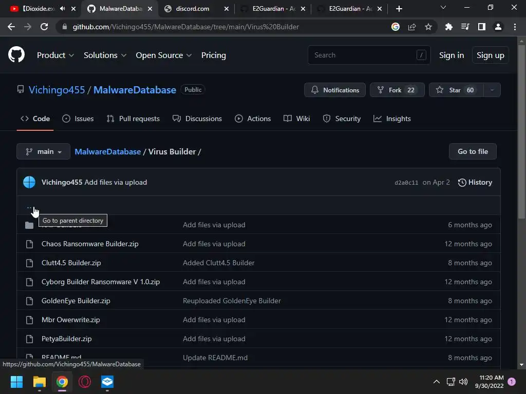This screenshot has width=526, height=394.
Task: Toggle Chrome side panel
Action: [482, 27]
